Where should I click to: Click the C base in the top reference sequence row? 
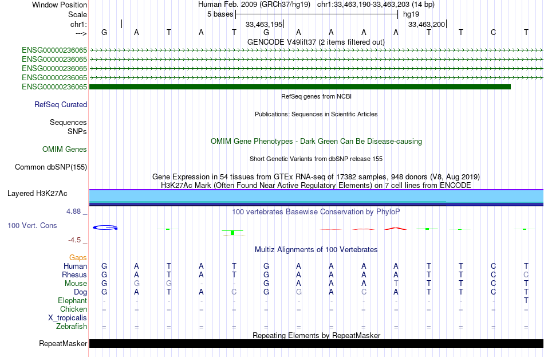tap(494, 32)
